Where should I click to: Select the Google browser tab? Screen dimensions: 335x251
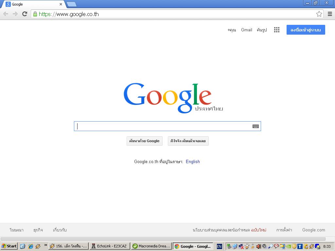[33, 4]
